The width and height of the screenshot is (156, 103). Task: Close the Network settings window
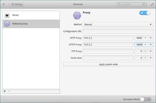click(4, 4)
